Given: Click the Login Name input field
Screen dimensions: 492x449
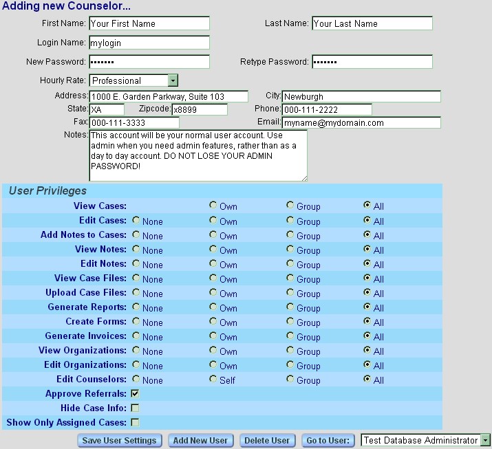Looking at the screenshot, I should [149, 43].
